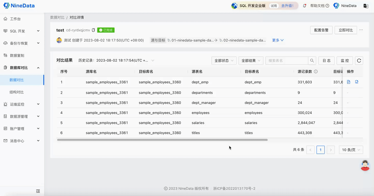This screenshot has width=374, height=196.
Task: Open the more actions ellipsis menu
Action: pos(361,30)
